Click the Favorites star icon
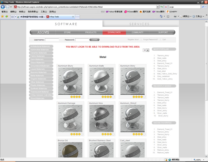 pyautogui.click(x=2, y=16)
